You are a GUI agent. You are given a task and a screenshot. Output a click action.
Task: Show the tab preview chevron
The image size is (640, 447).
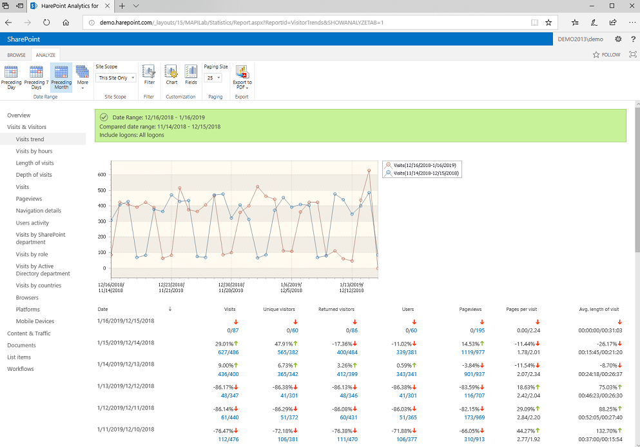coord(136,6)
